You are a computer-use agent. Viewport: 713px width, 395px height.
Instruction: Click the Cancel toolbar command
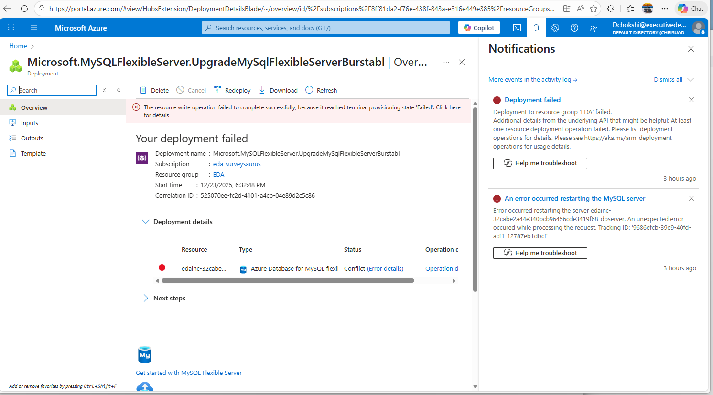[191, 90]
